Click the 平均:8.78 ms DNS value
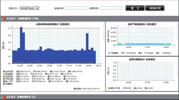Screen dimensions: 179x100 pyautogui.click(x=36, y=74)
